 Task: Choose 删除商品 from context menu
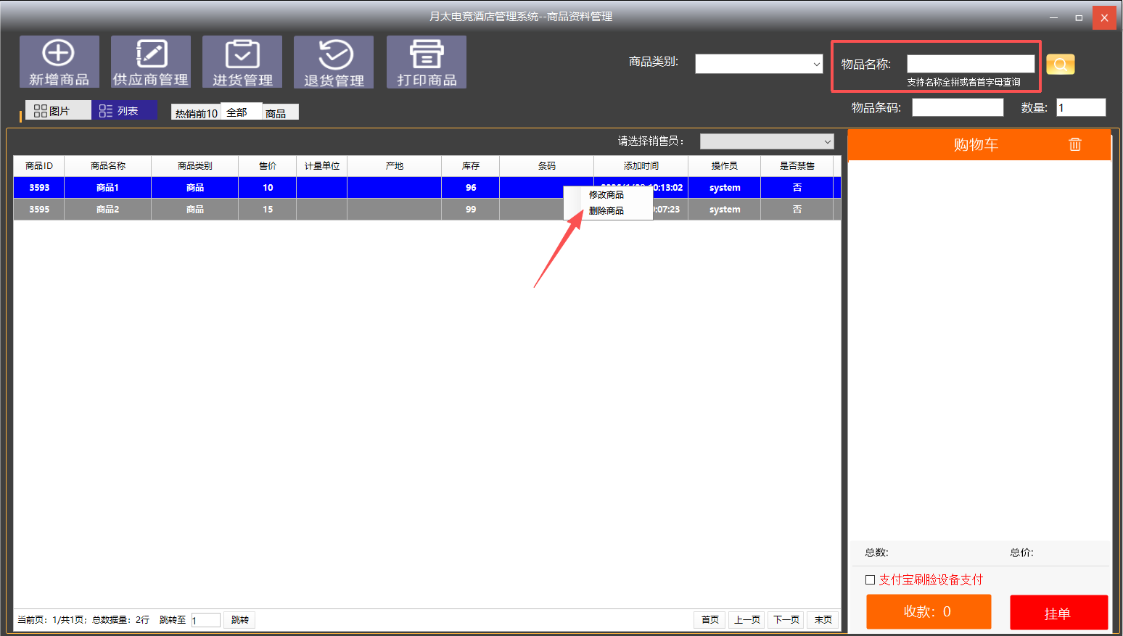pyautogui.click(x=606, y=211)
